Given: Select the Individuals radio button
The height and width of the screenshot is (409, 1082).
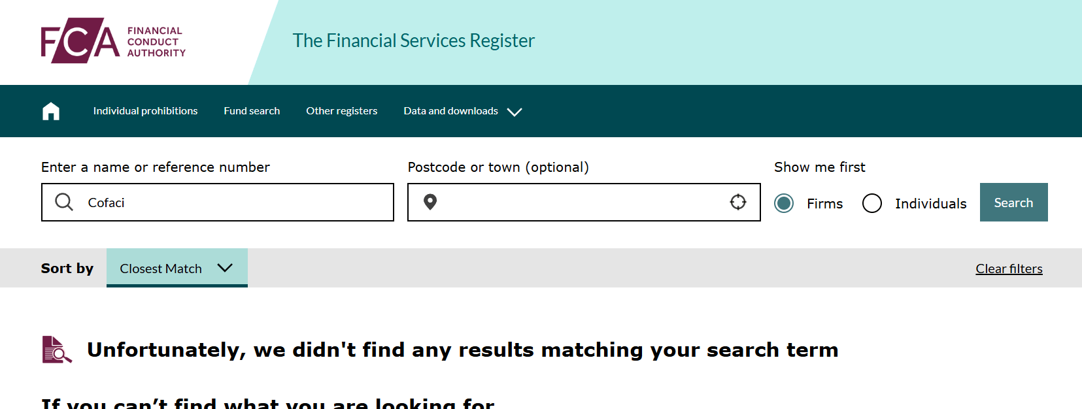Looking at the screenshot, I should pyautogui.click(x=872, y=203).
